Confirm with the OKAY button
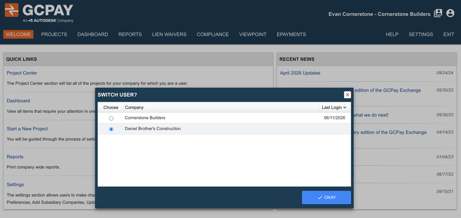 (326, 197)
